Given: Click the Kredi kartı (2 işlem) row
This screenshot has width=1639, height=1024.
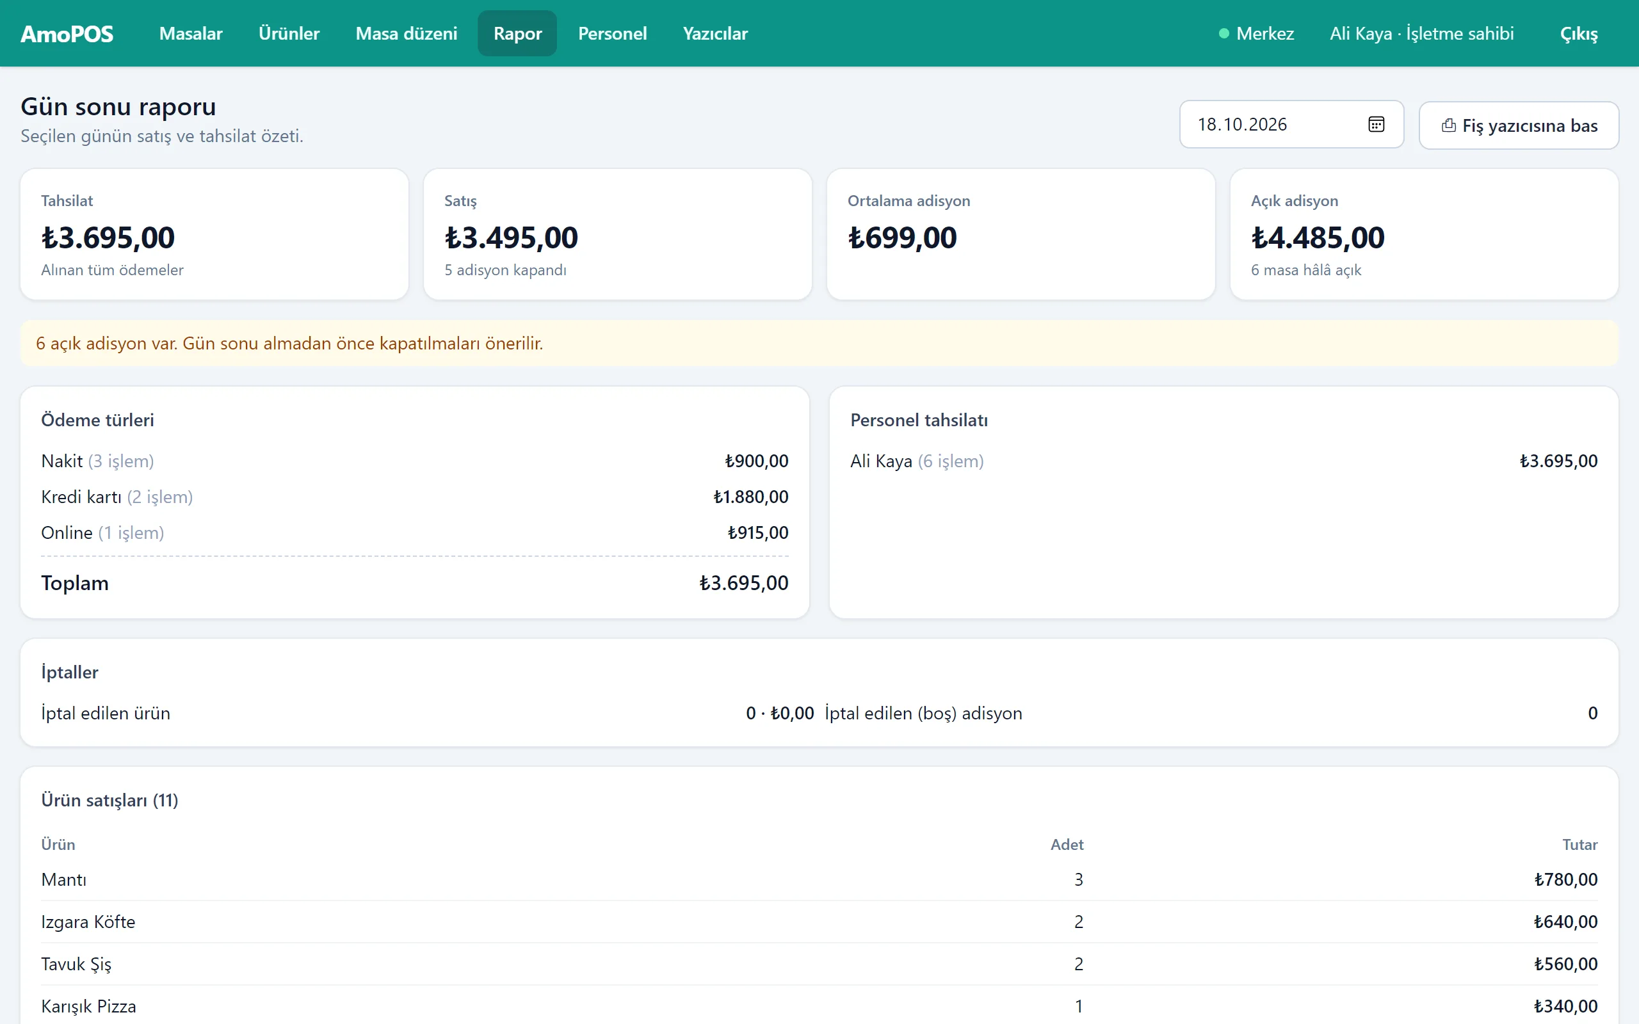Looking at the screenshot, I should click(414, 497).
